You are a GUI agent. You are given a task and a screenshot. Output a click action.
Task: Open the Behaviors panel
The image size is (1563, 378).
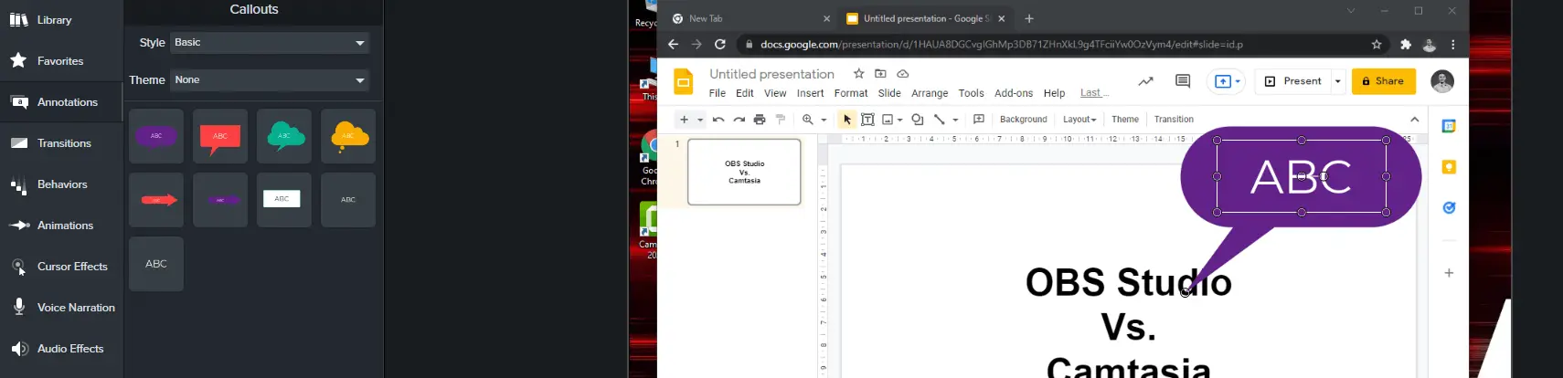click(x=48, y=184)
